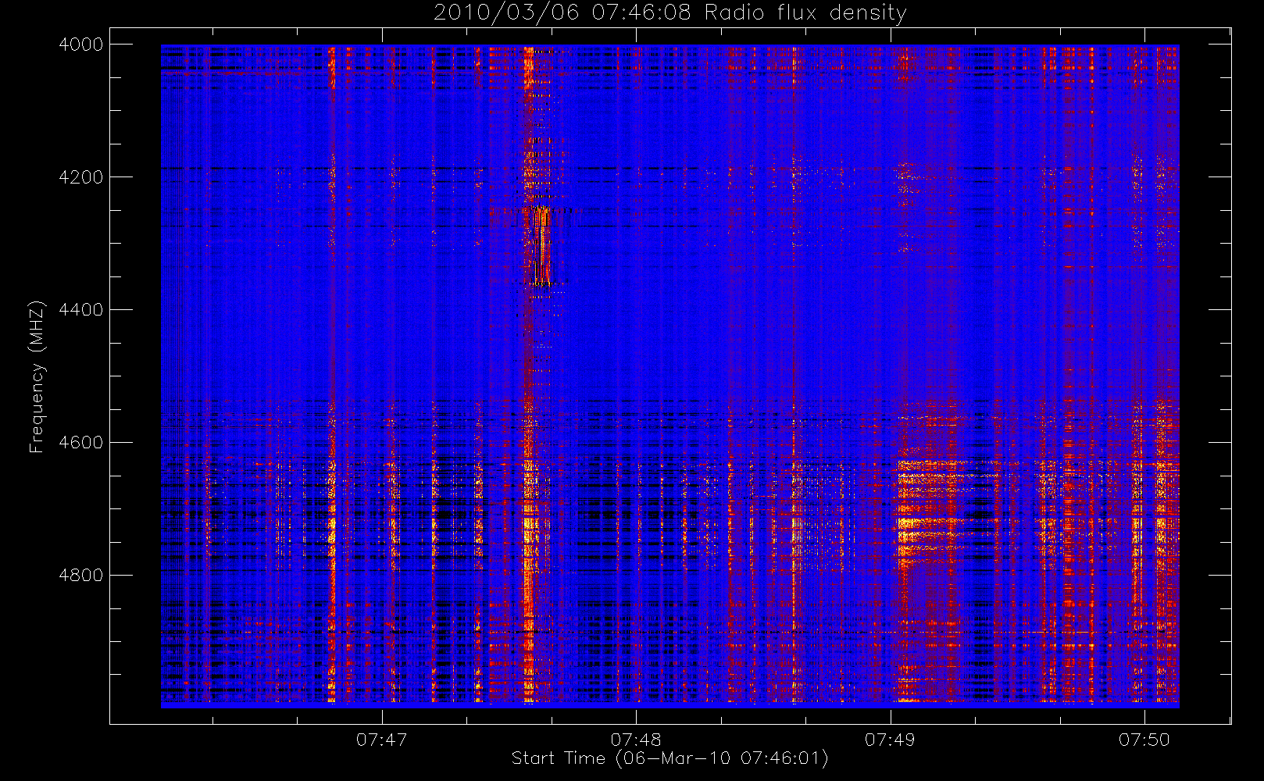Click the x-axis label 'Start Time (06-Mar-10 07:46:01)'
Viewport: 1264px width, 781px height.
[669, 758]
